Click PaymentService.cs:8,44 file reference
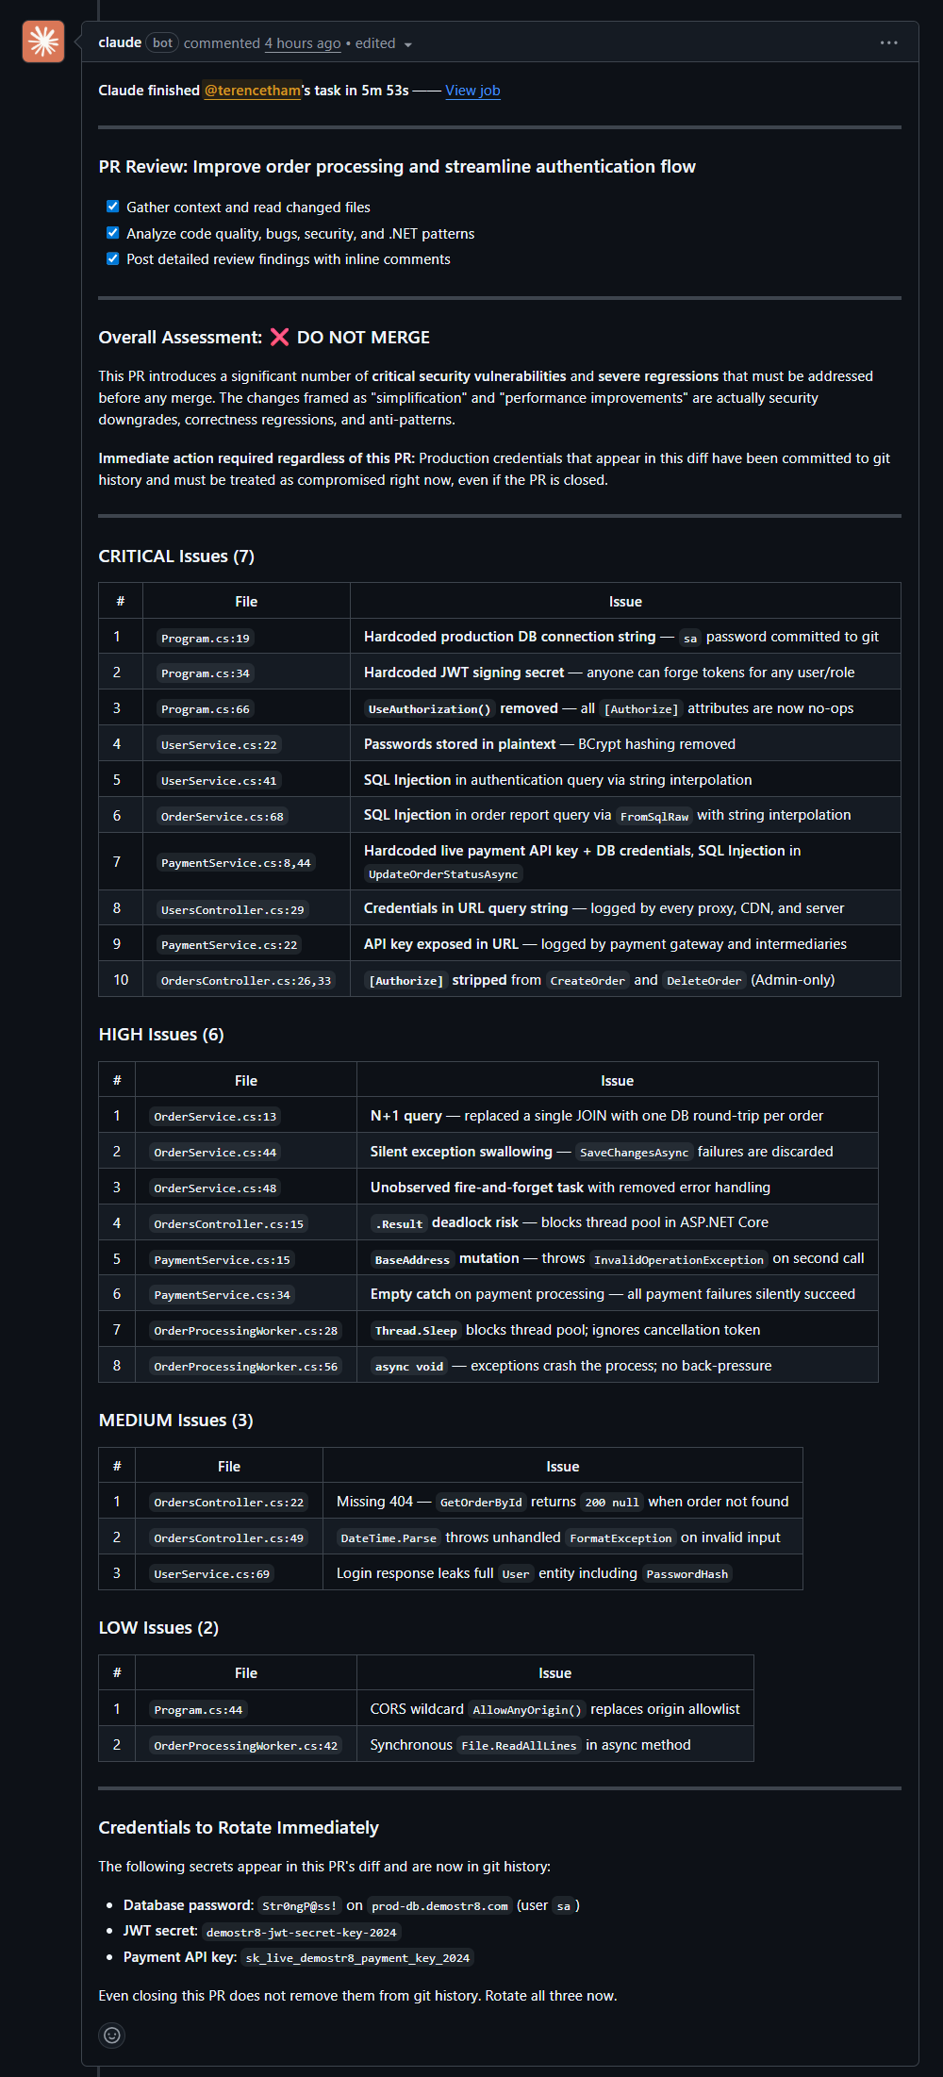 pyautogui.click(x=236, y=863)
